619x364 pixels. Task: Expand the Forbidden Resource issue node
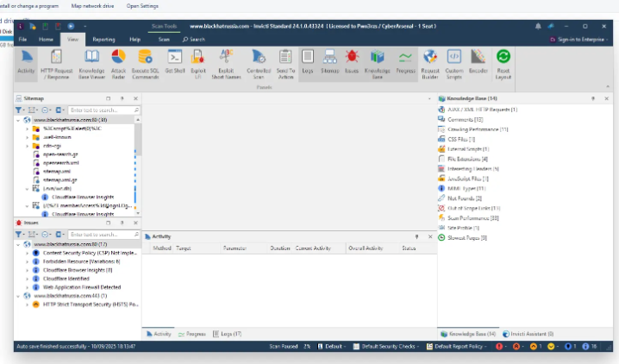27,261
